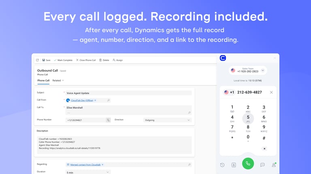Switch to the Phone Call tab
Viewport: 311px width, 174px height.
click(x=43, y=81)
